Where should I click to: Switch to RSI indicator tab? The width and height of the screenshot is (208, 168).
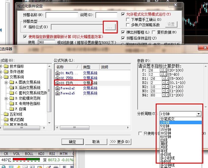pos(52,154)
